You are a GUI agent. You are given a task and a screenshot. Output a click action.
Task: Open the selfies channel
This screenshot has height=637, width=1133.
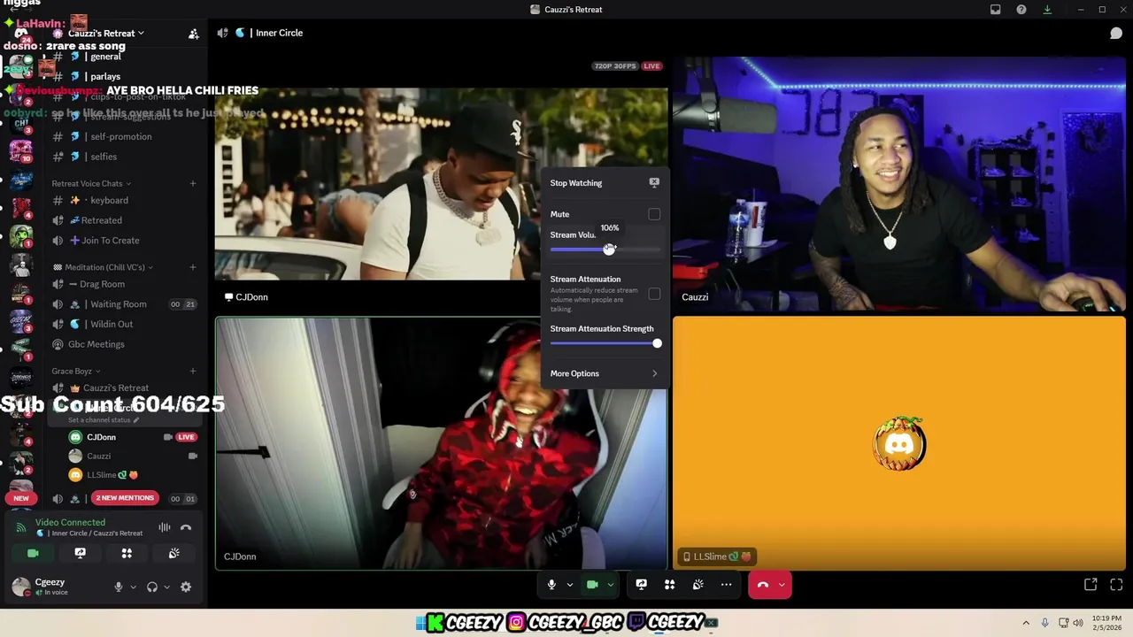pos(124,157)
